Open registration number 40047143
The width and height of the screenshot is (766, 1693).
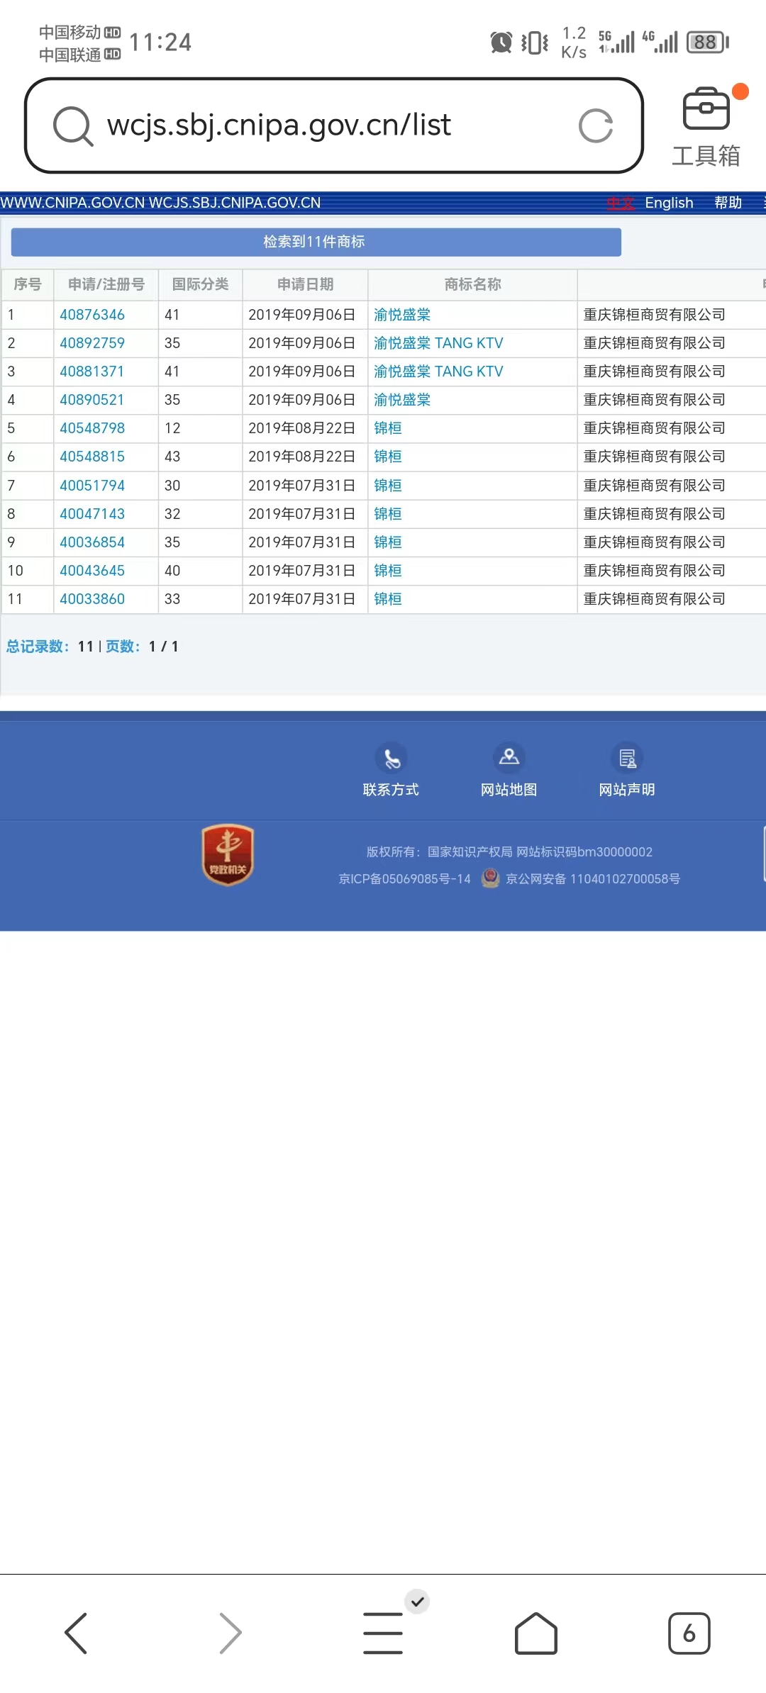92,514
